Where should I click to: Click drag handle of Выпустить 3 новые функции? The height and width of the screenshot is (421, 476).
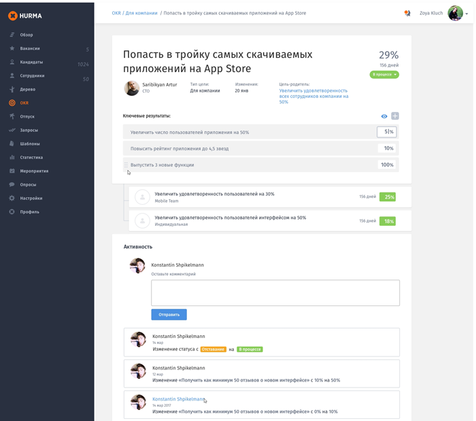click(126, 165)
